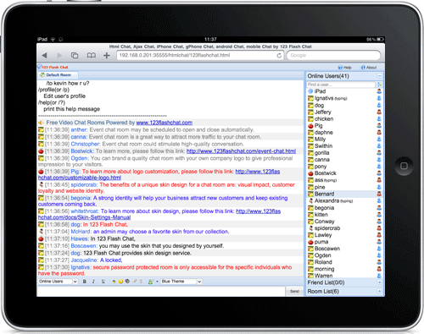Click the green avatar status icon
This screenshot has width=424, height=334.
150,282
